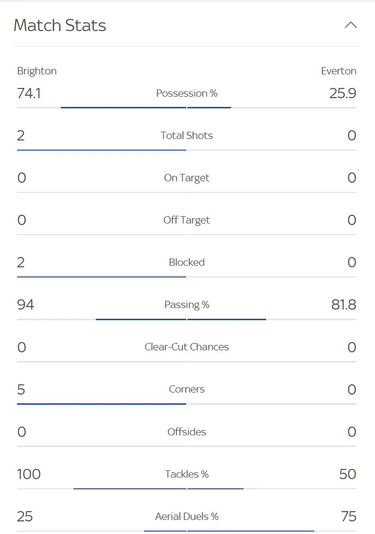Click the On Target label
Image resolution: width=375 pixels, height=534 pixels.
point(187,178)
